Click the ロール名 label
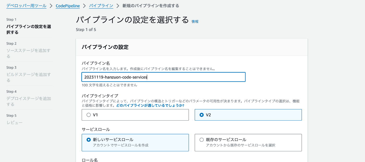The image size is (365, 162). coord(90,160)
